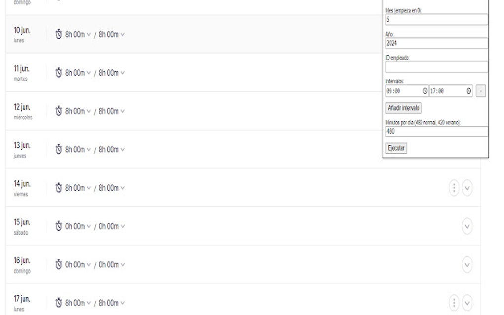The width and height of the screenshot is (504, 315).
Task: Open the three-dot menu on the 17 jun row
Action: tap(453, 303)
